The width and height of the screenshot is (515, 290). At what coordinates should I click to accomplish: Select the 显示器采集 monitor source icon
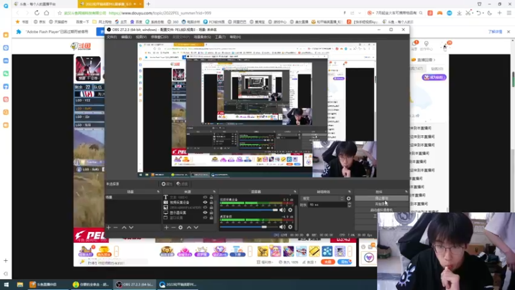coord(165,213)
